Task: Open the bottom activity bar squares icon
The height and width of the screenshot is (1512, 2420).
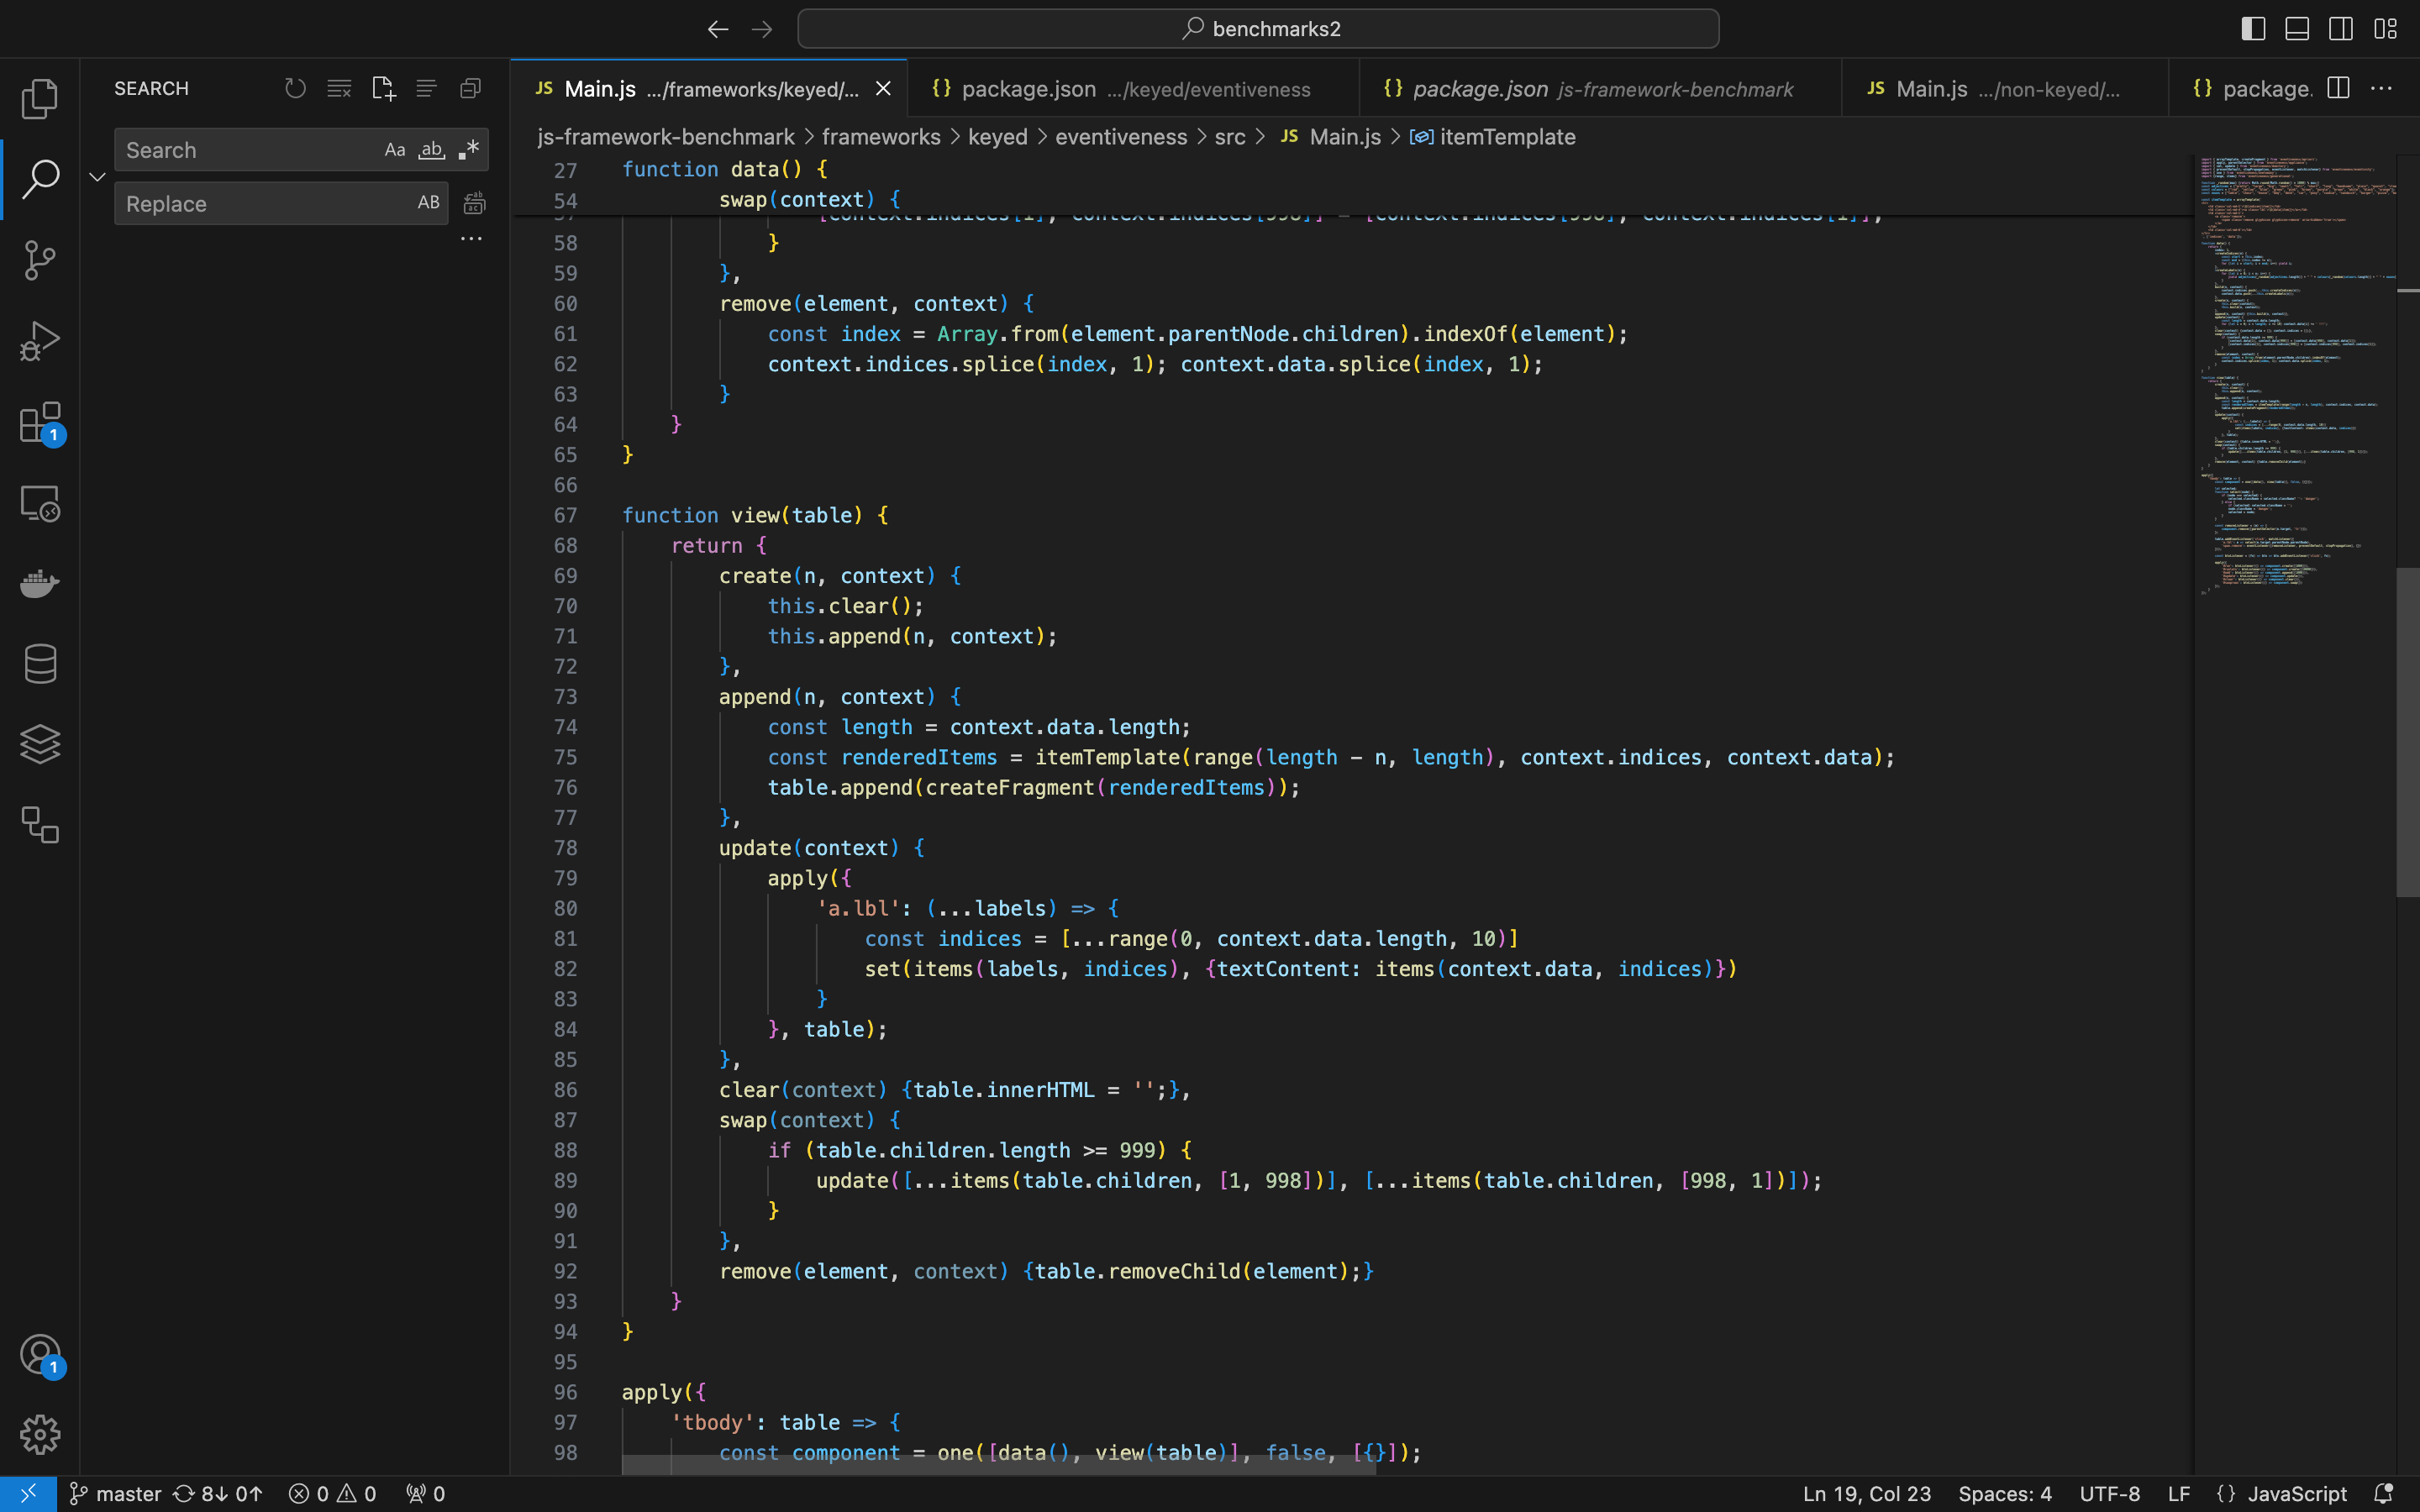Action: coord(40,825)
